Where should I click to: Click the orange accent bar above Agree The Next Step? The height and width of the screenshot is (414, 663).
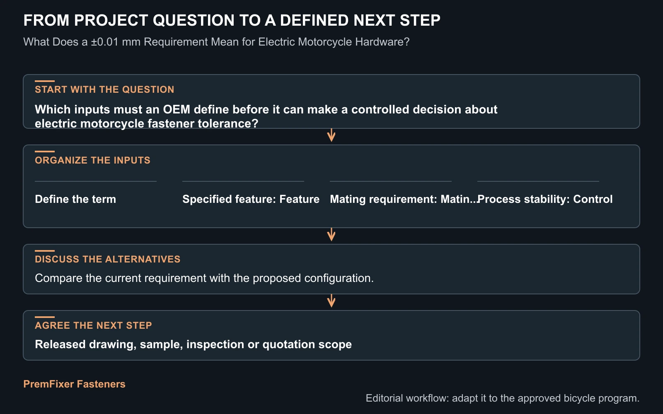(45, 317)
